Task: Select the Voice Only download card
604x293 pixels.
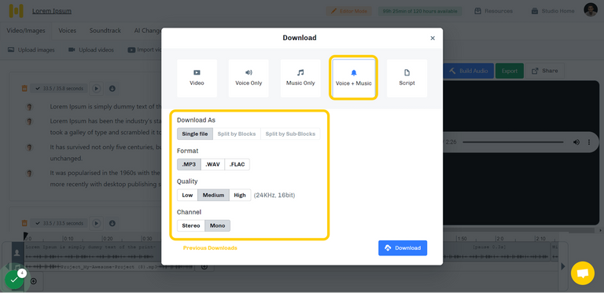Action: 249,78
